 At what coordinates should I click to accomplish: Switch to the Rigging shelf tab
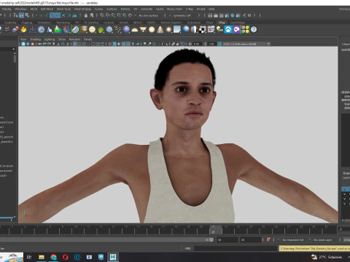(x=27, y=23)
